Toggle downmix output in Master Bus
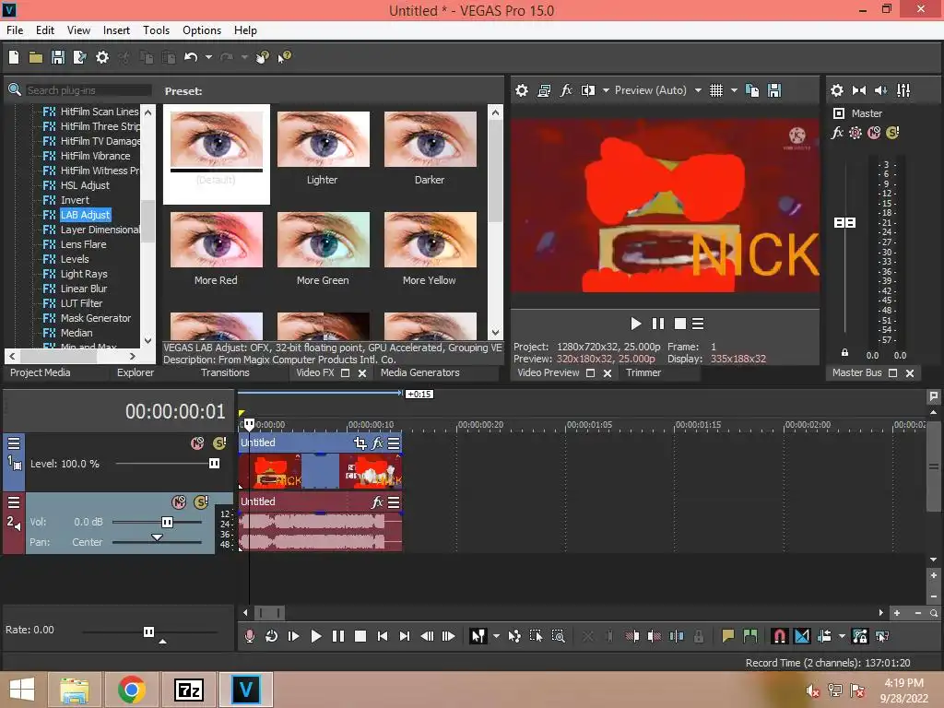Viewport: 944px width, 708px height. coord(859,90)
